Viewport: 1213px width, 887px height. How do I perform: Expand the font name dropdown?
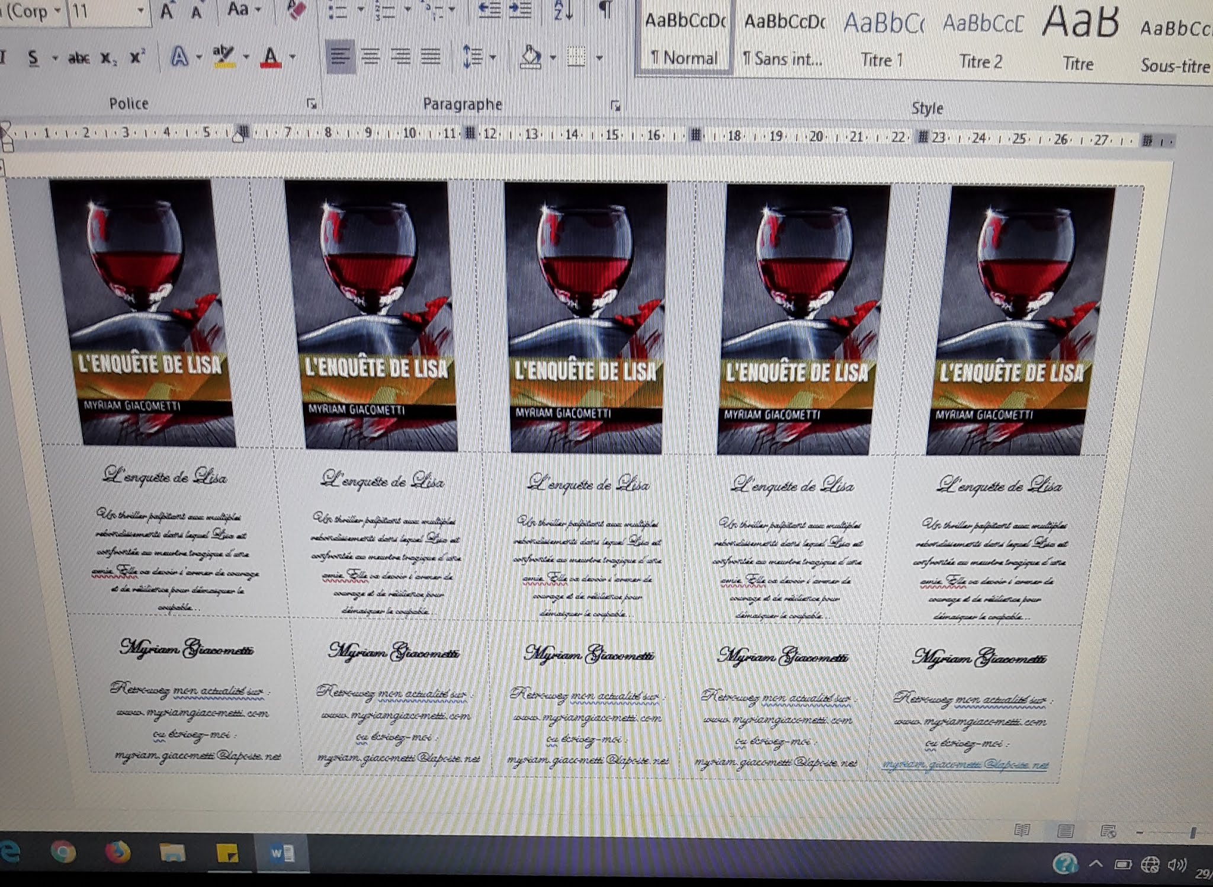[57, 11]
